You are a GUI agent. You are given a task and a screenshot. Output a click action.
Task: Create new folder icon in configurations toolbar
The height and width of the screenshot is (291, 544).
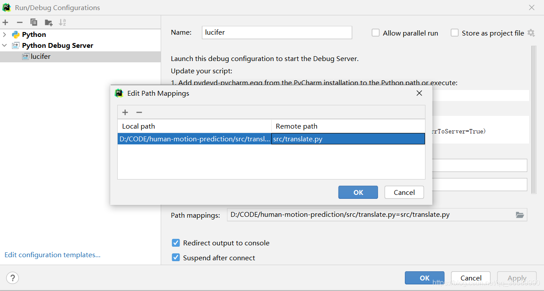(48, 22)
